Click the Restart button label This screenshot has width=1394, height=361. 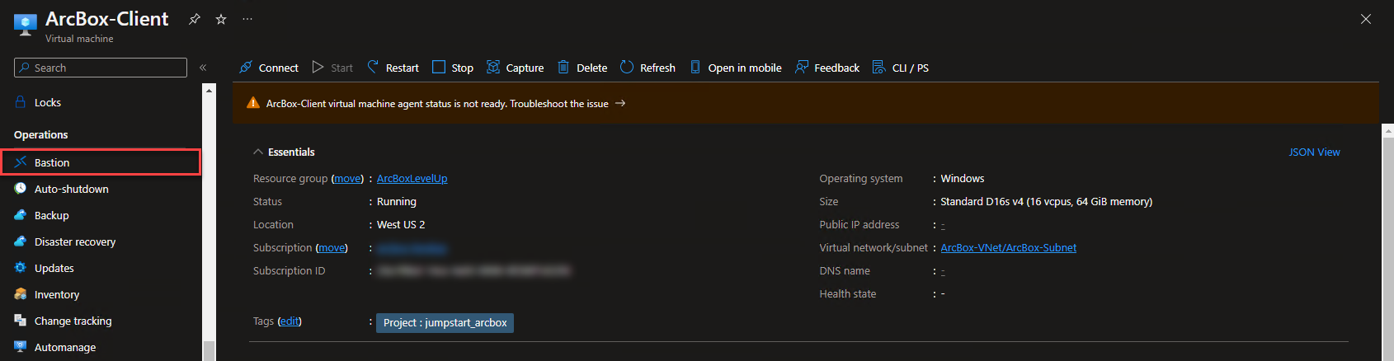(403, 68)
